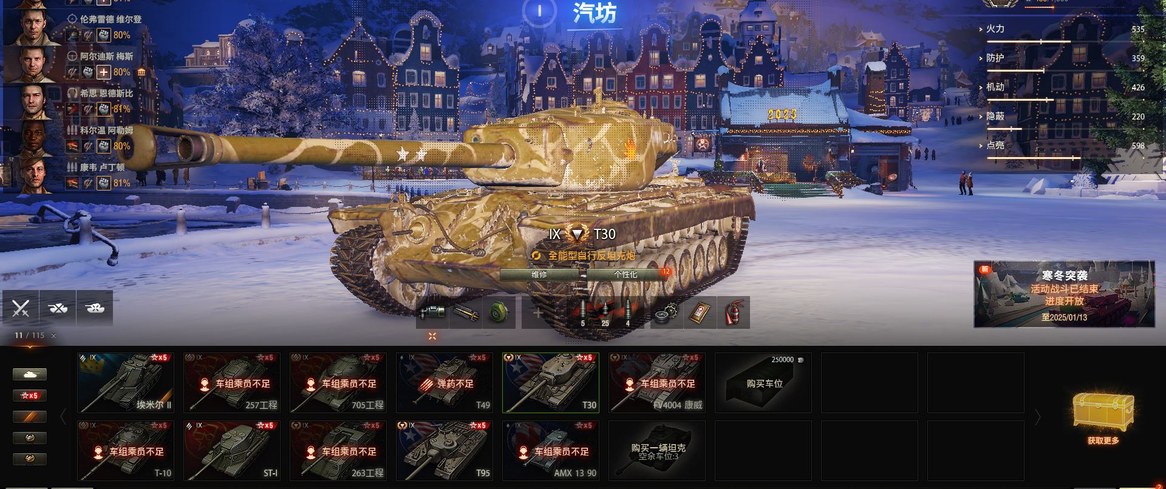Click the 维修 repair button
This screenshot has height=489, width=1166.
pyautogui.click(x=539, y=274)
